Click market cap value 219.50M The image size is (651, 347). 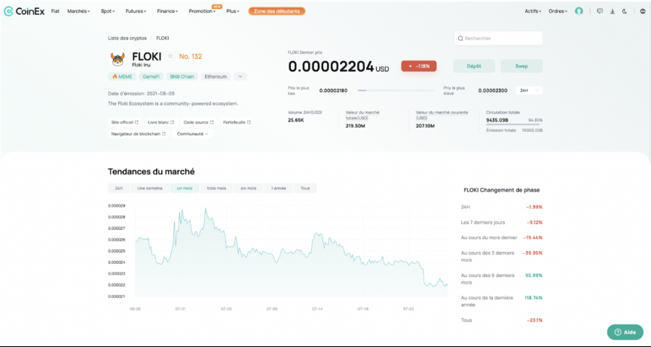point(355,125)
